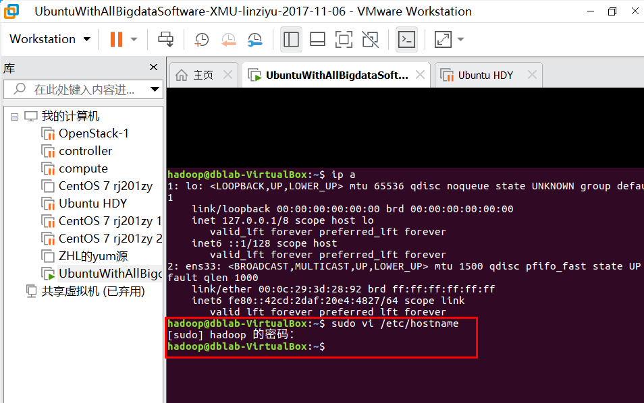Close the UbuntuWithAllBigdataSoft tab

(x=420, y=75)
